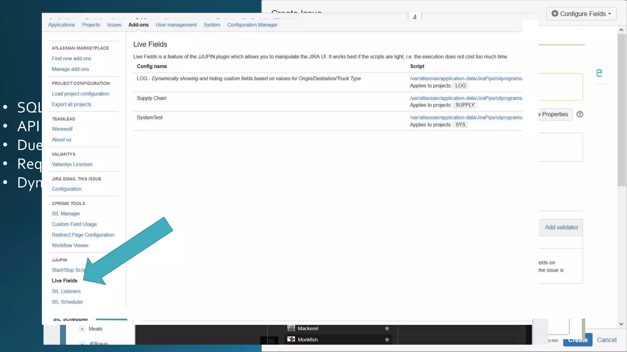Open Workflow Viewer
627x352 pixels.
(x=70, y=245)
